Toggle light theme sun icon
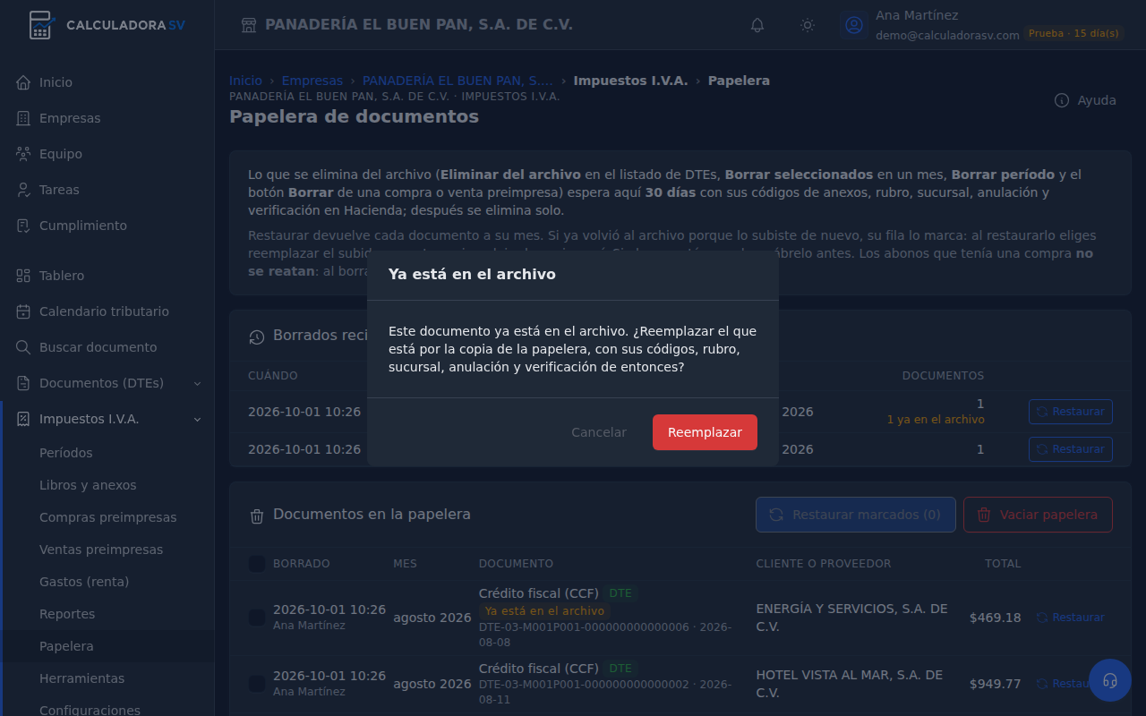Viewport: 1146px width, 716px height. [808, 25]
